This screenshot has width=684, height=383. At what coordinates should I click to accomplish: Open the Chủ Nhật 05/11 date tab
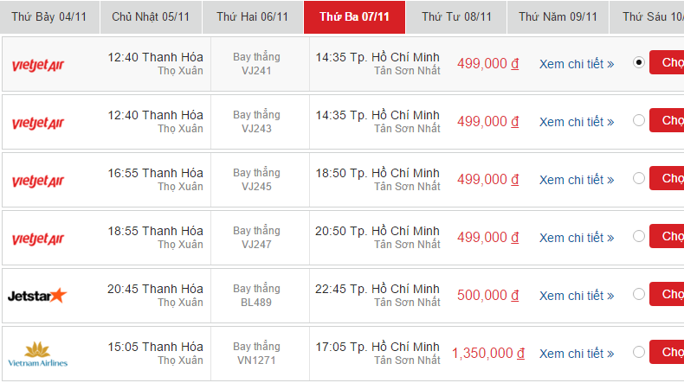[151, 17]
